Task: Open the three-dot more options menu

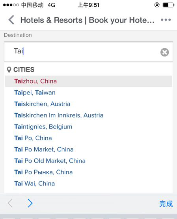Action: tap(166, 20)
